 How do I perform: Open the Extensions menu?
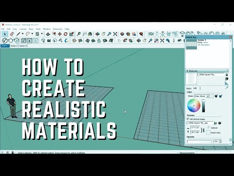(58, 29)
